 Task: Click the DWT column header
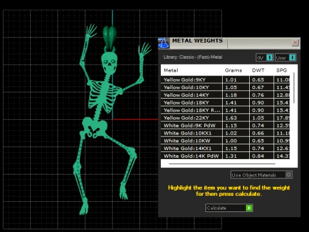[258, 70]
